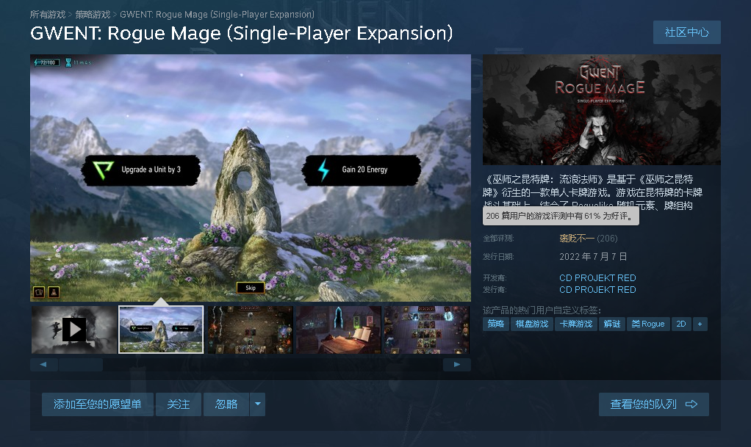The image size is (751, 447).
Task: Click the right arrow of thumbnail strip
Action: tap(457, 365)
